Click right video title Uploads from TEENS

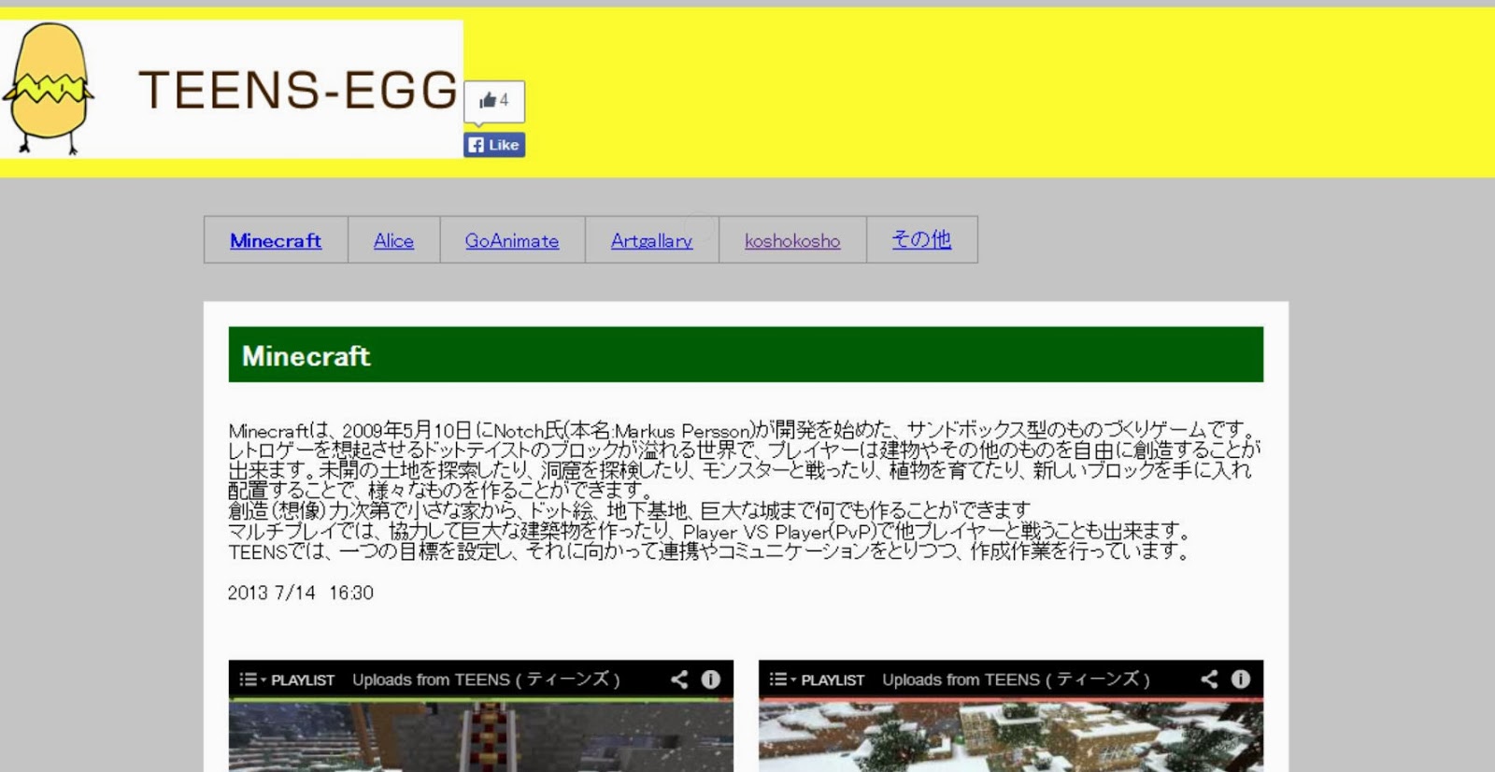pos(1016,679)
